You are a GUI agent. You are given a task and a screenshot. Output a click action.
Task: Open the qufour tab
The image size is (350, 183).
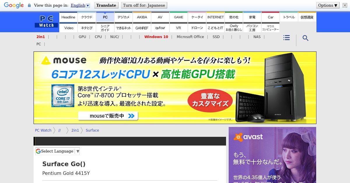coord(160,28)
